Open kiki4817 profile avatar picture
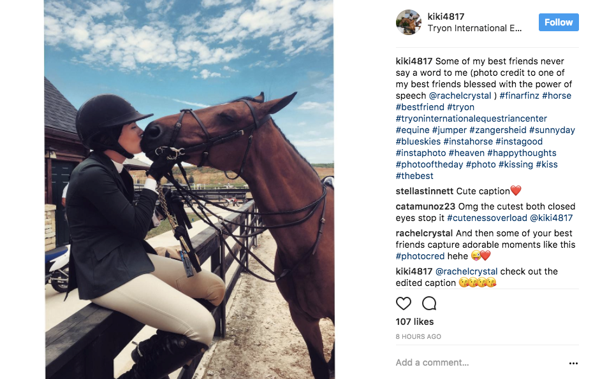The image size is (593, 379). [409, 22]
